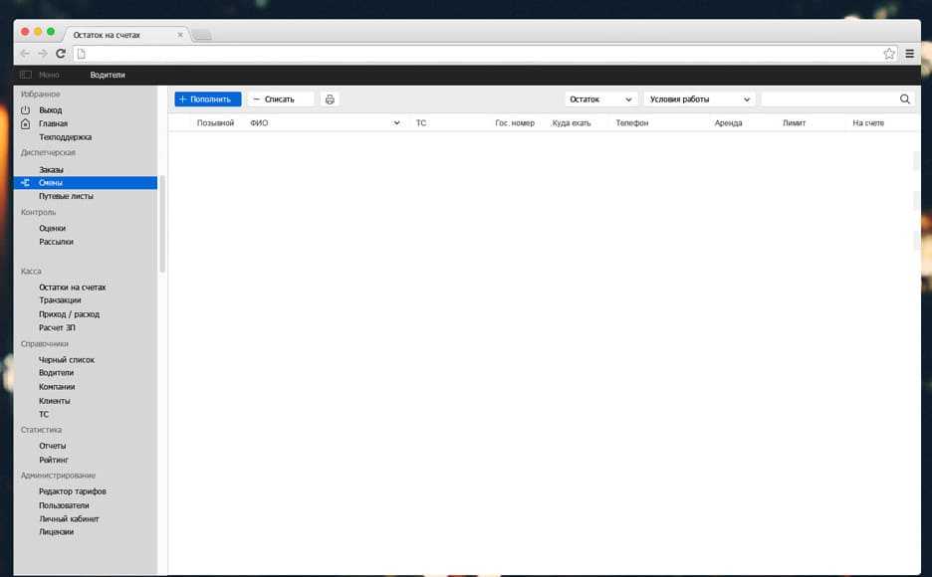
Task: Click the magnifier search icon
Action: coord(905,99)
